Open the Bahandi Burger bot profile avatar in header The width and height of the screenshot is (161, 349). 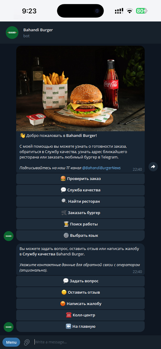12,32
